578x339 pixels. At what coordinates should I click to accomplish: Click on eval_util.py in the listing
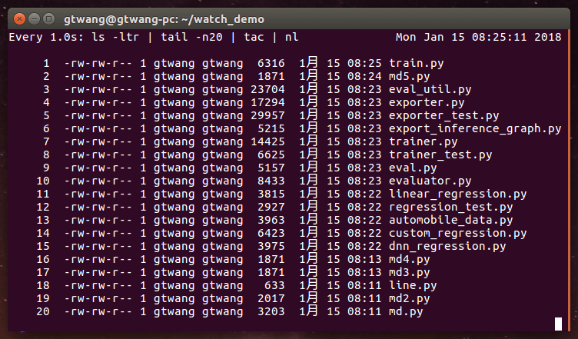(x=430, y=89)
